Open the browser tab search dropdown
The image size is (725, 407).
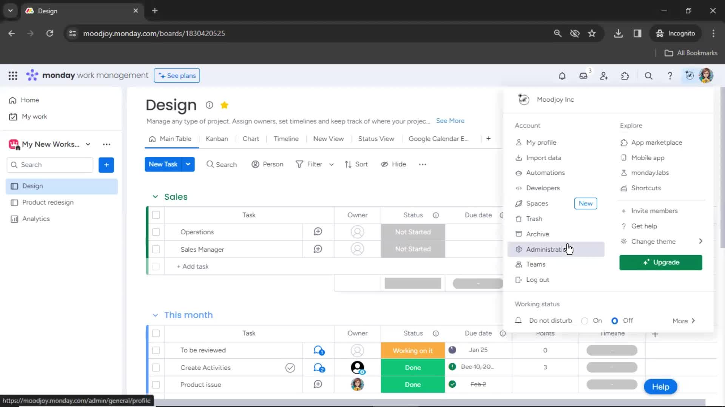(11, 11)
